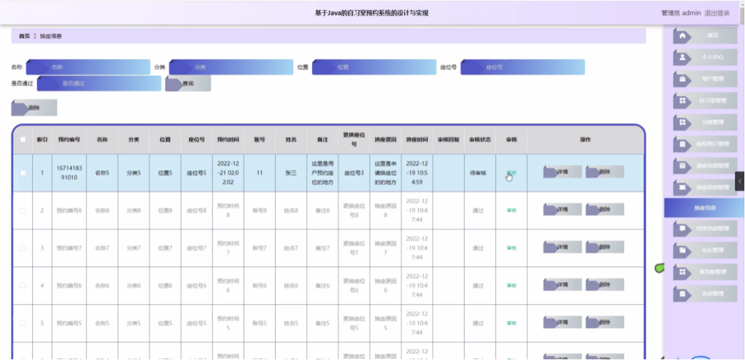Click 审核 link in the 姓名6 row
This screenshot has width=745, height=360.
pos(511,285)
